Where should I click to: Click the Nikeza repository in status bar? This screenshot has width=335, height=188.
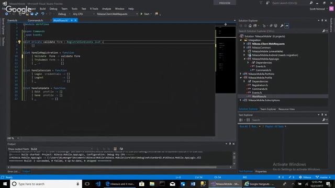point(305,177)
